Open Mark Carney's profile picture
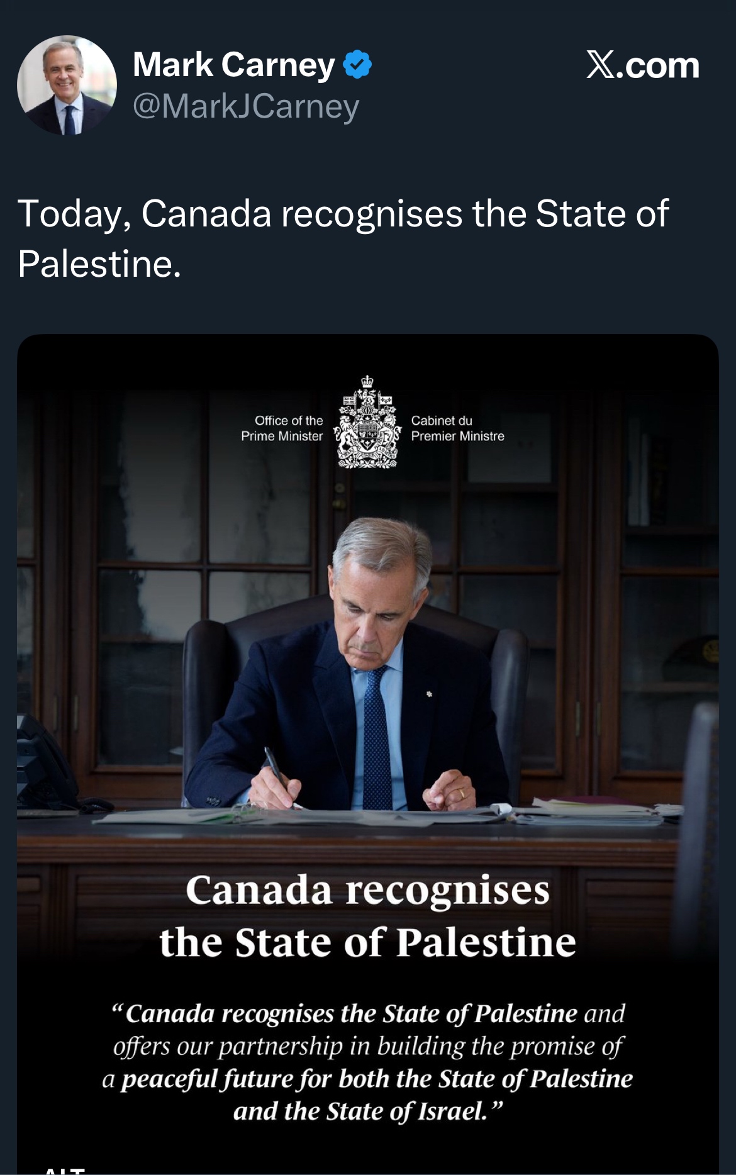This screenshot has width=736, height=1175. pyautogui.click(x=67, y=85)
